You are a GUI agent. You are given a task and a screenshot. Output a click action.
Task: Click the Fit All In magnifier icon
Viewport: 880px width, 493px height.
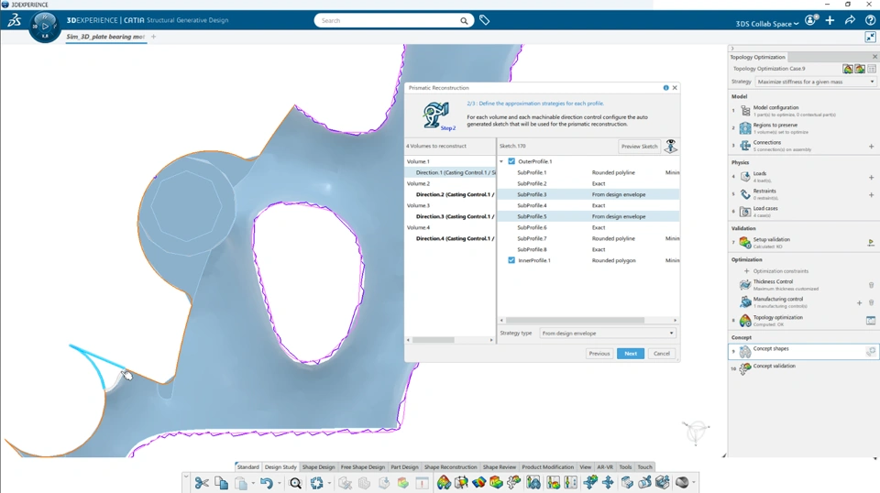pyautogui.click(x=295, y=482)
